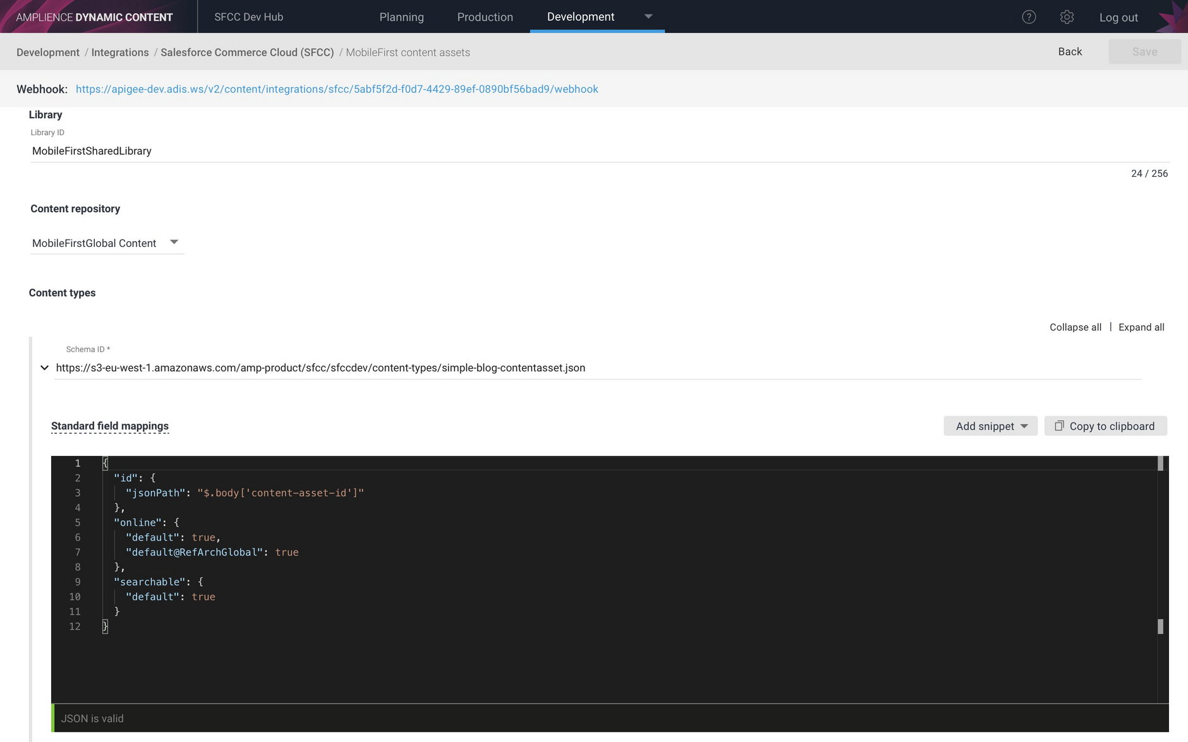Click the Library ID input field

pos(598,151)
